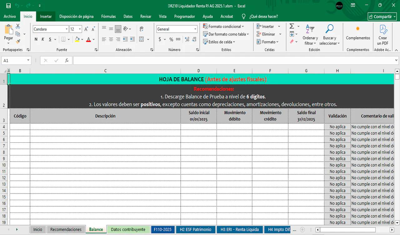Click the Compartir button
Screen dimensions: 400x235
(382, 17)
